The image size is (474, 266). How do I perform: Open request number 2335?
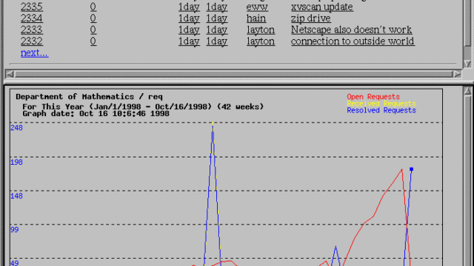32,7
